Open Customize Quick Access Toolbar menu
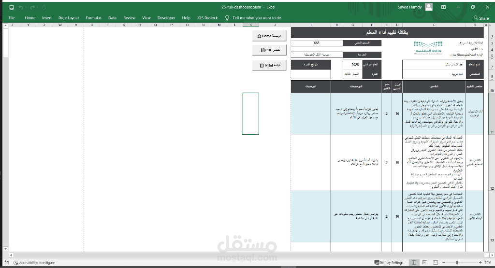Image resolution: width=495 pixels, height=268 pixels. point(44,7)
